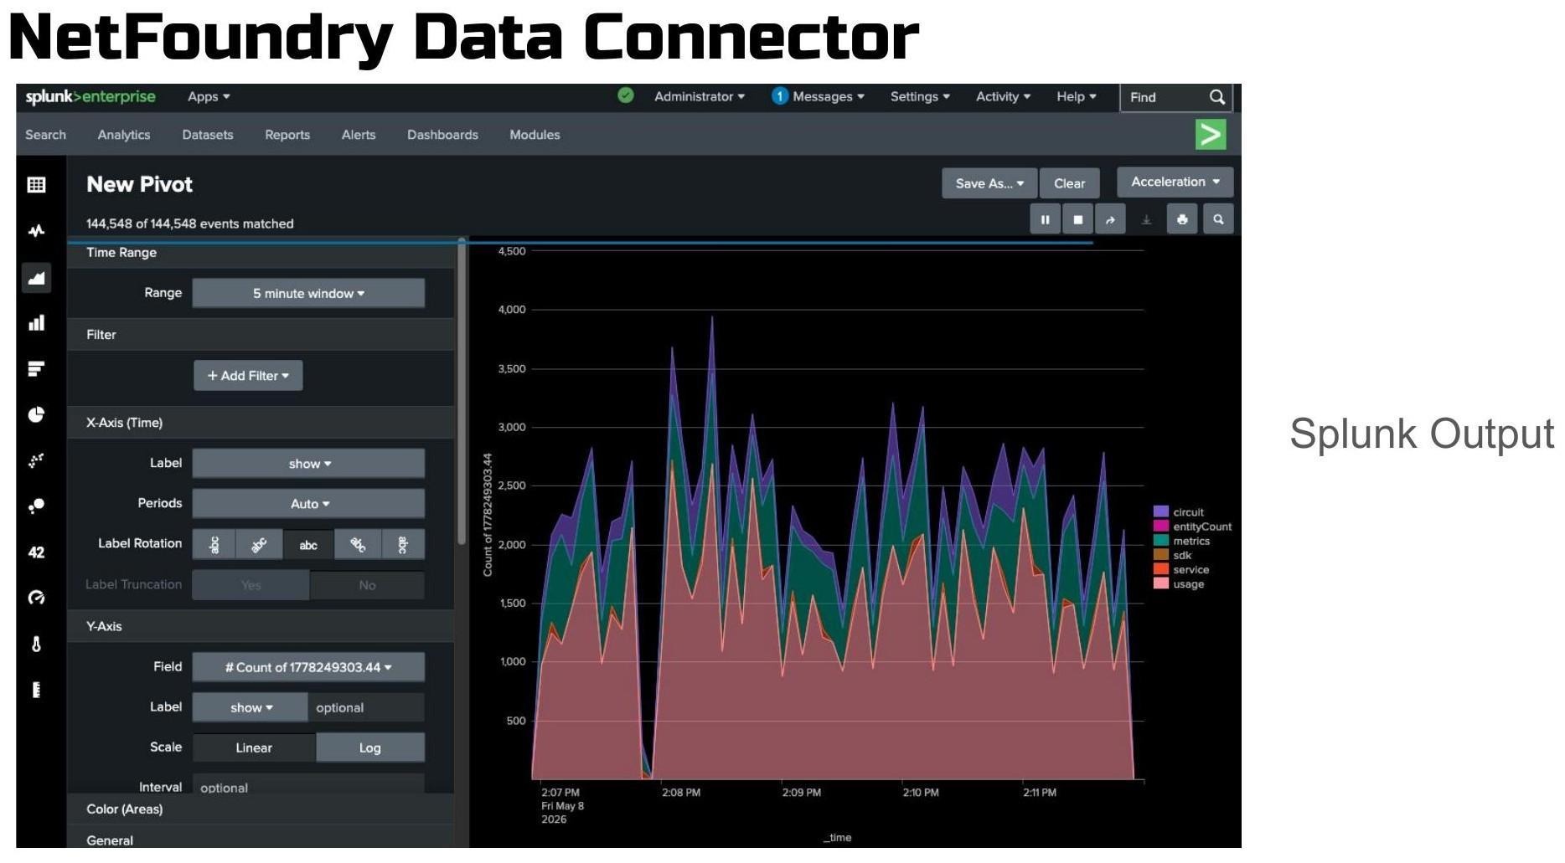Select horizontal abc label rotation option

[308, 545]
